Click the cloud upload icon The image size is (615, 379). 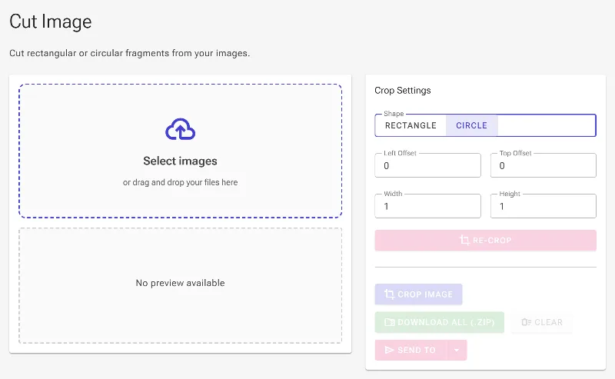coord(180,129)
